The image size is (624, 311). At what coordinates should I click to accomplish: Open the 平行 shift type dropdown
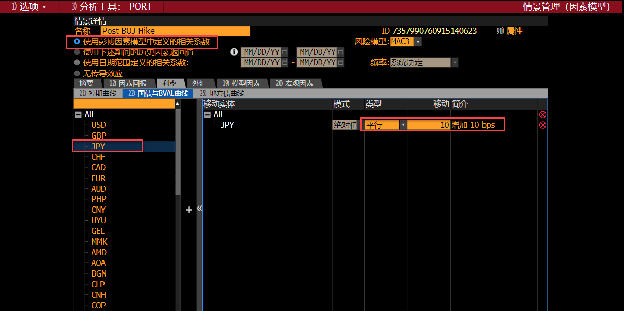(403, 125)
